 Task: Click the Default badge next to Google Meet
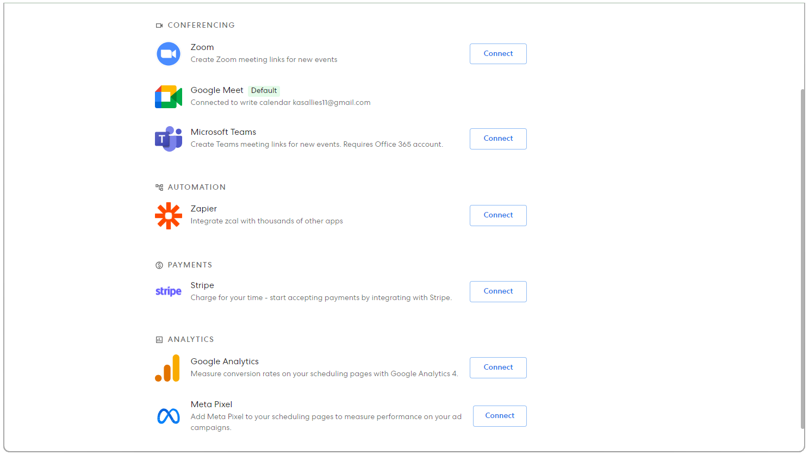(264, 91)
